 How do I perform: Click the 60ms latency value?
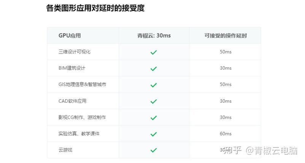(x=226, y=134)
